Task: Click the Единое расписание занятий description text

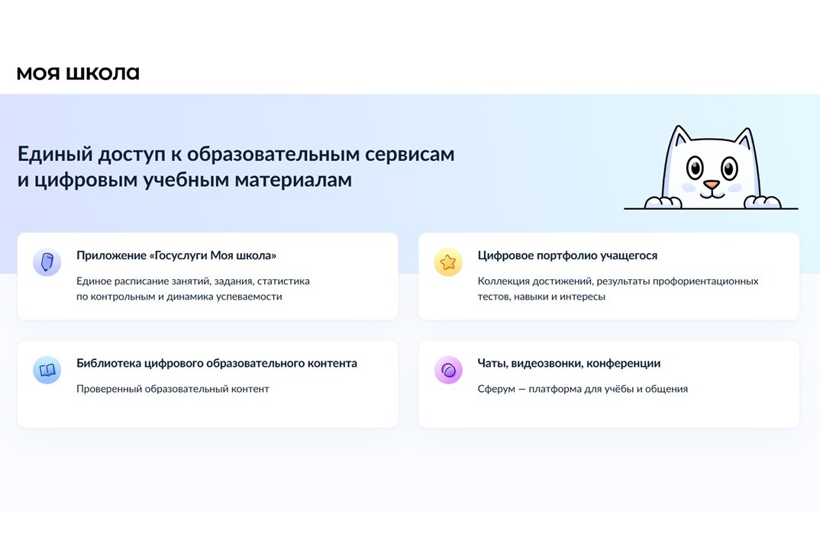Action: coord(193,289)
